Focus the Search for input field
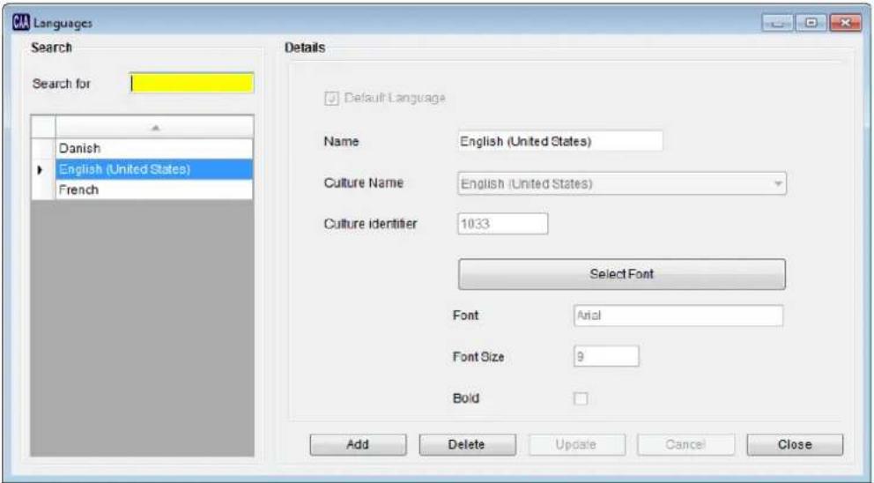874x483 pixels. point(192,83)
